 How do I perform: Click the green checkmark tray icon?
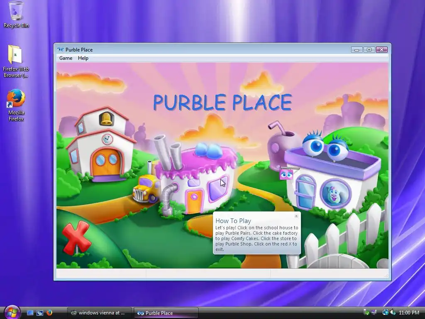pyautogui.click(x=366, y=312)
